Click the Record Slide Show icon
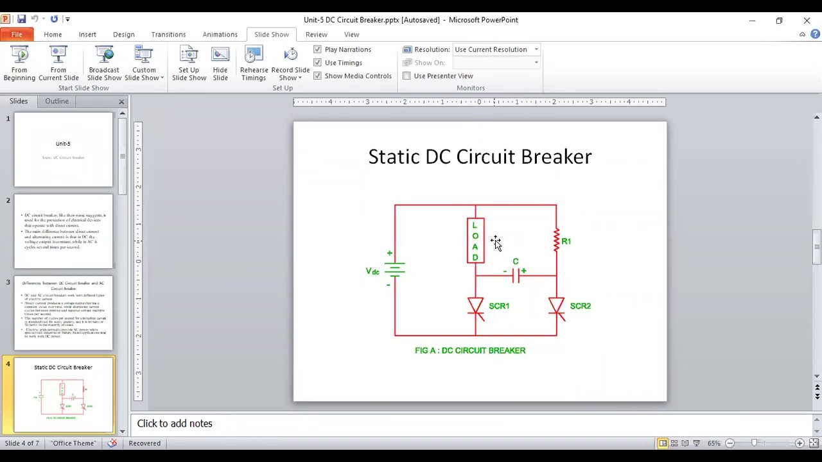 [290, 55]
